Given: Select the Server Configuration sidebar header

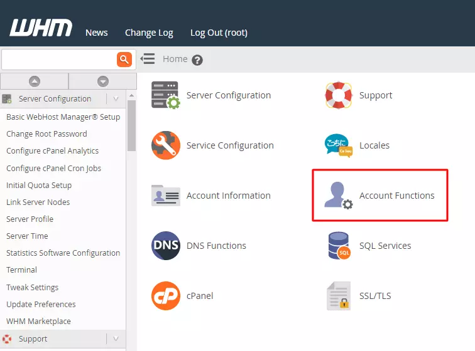Looking at the screenshot, I should pyautogui.click(x=63, y=99).
